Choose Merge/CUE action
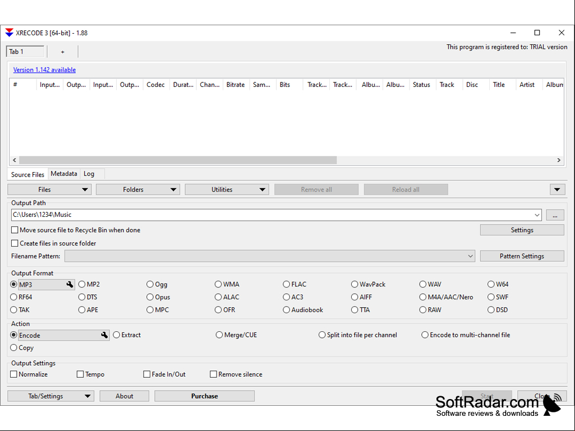 219,335
